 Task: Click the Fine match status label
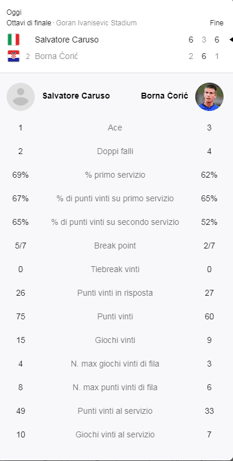point(216,23)
